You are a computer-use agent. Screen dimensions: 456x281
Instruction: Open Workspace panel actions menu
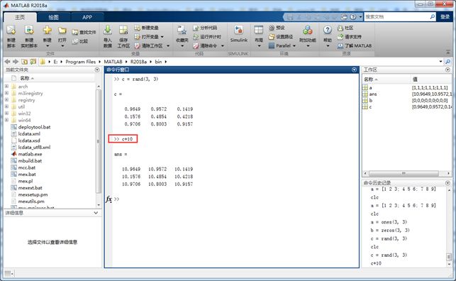[x=447, y=70]
